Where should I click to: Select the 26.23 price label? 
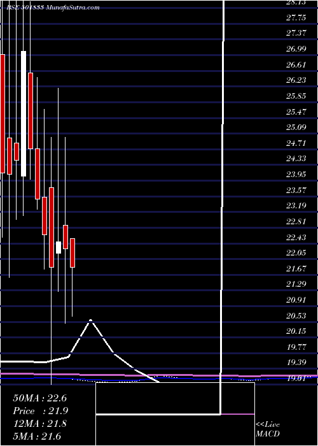(296, 80)
